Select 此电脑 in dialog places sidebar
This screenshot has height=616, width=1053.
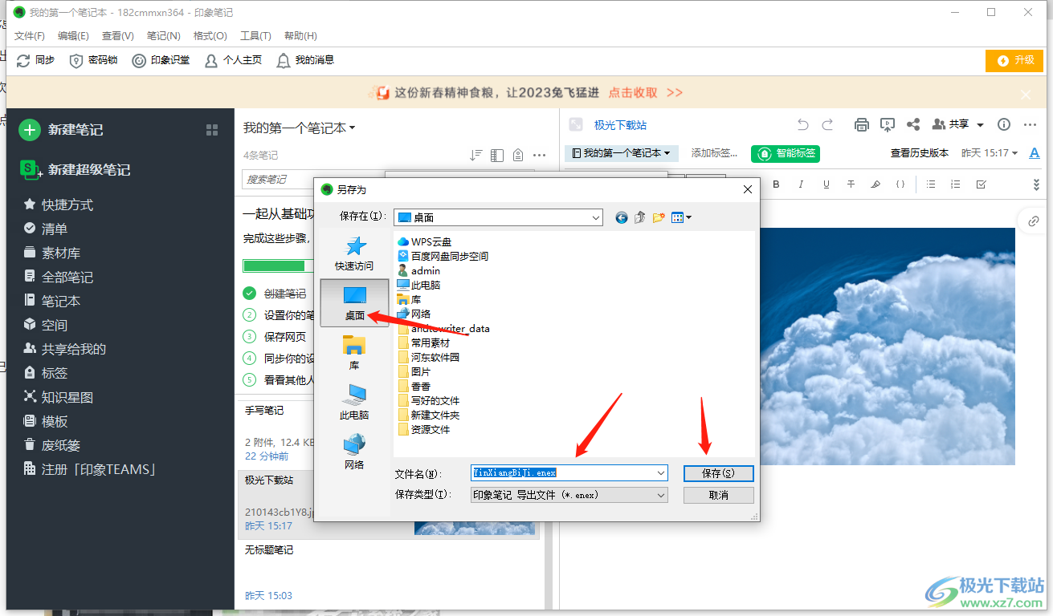[354, 402]
